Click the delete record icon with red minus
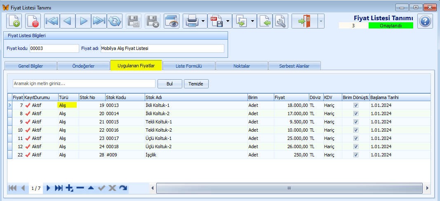This screenshot has width=440, height=201. (33, 21)
